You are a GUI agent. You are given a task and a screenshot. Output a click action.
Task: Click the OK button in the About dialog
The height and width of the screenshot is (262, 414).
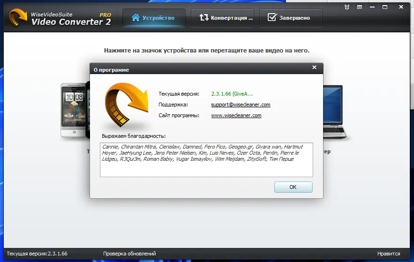coord(294,187)
